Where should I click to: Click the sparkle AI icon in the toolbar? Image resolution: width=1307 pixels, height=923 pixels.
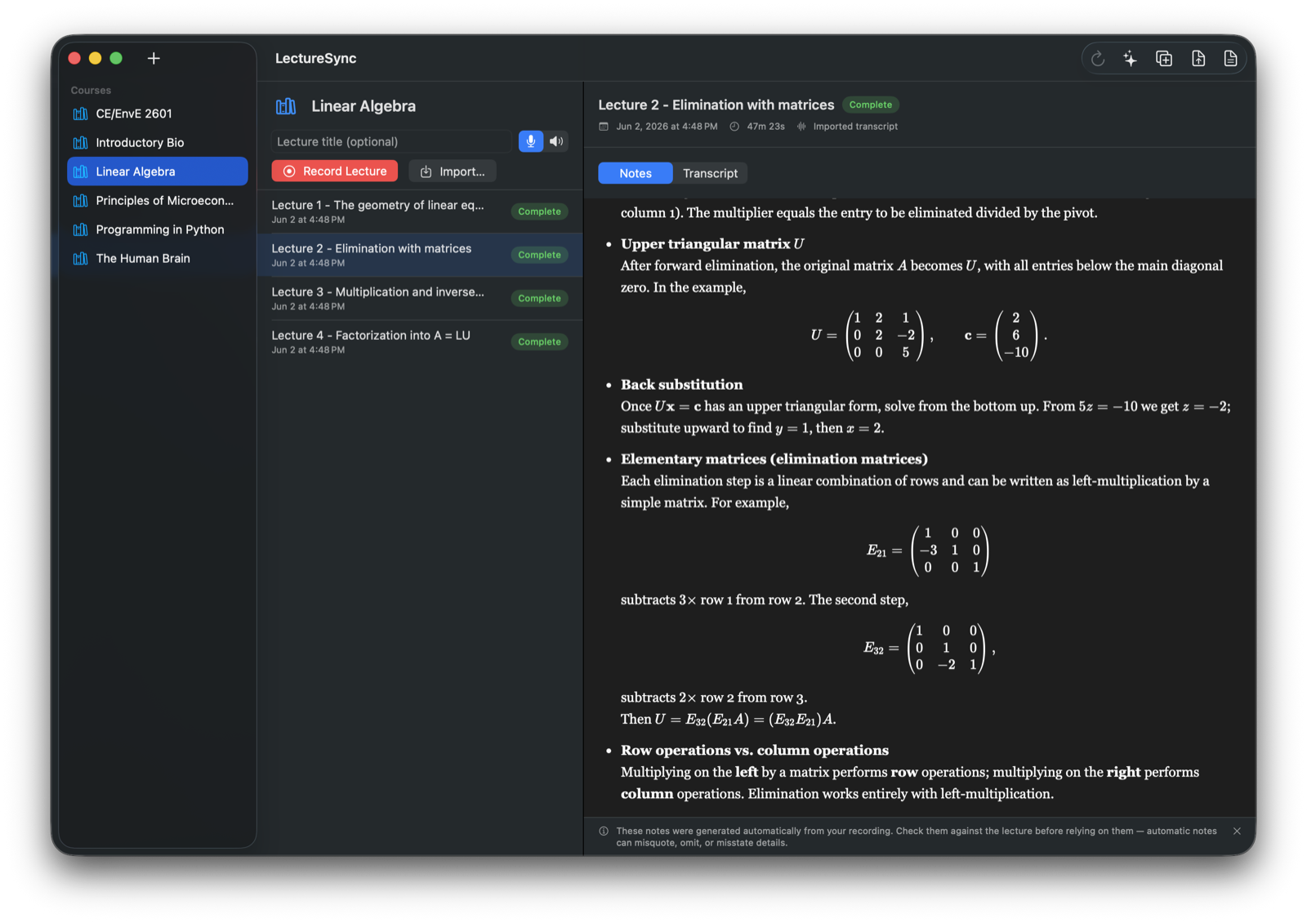(1130, 58)
